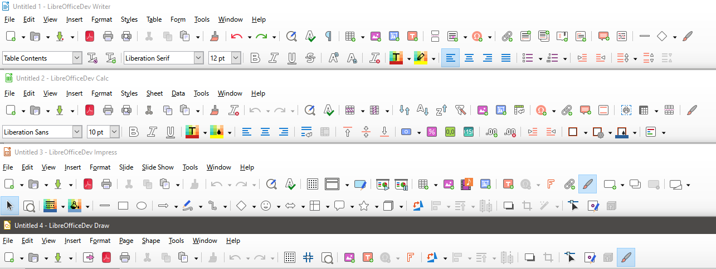Click the Redo arrow in Writer
The width and height of the screenshot is (716, 269).
pyautogui.click(x=261, y=37)
